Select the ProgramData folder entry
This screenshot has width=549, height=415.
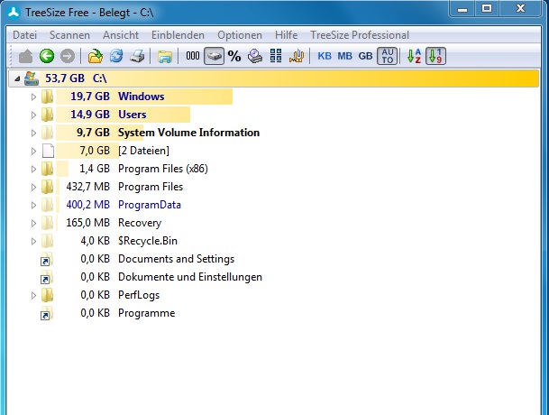pos(149,205)
